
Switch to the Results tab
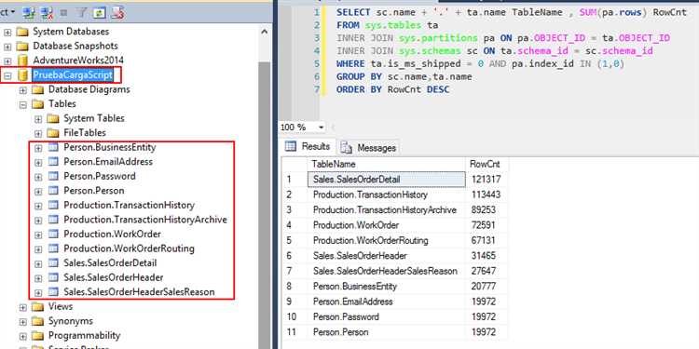point(308,146)
